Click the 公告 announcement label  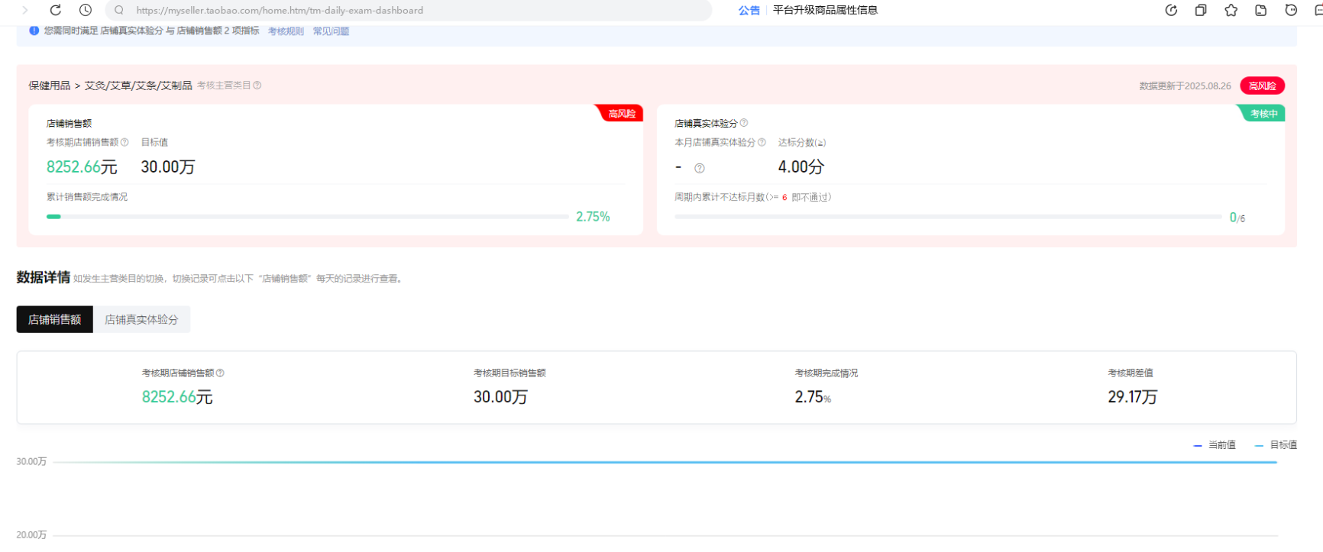pyautogui.click(x=749, y=10)
